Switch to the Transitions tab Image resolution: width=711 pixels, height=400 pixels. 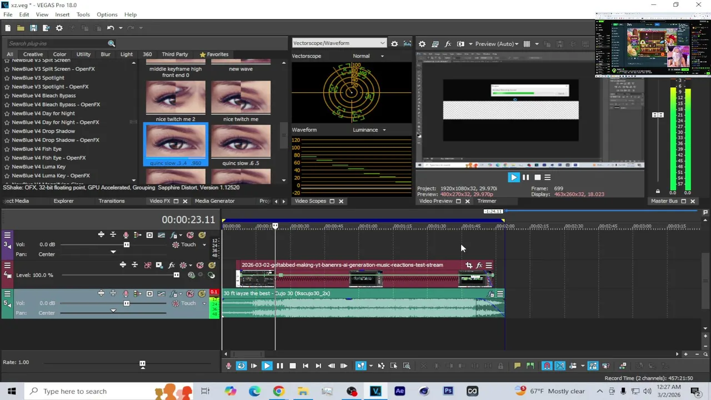(x=112, y=201)
